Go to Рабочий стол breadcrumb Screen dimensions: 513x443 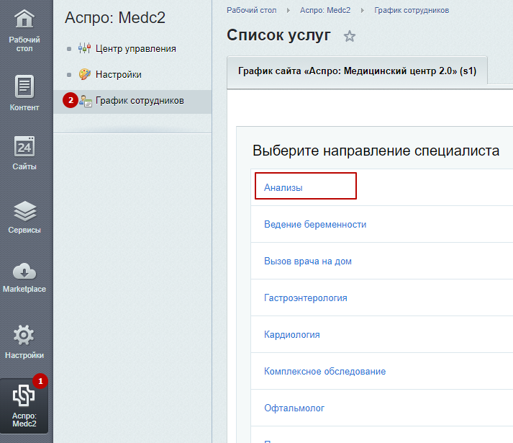(x=251, y=11)
